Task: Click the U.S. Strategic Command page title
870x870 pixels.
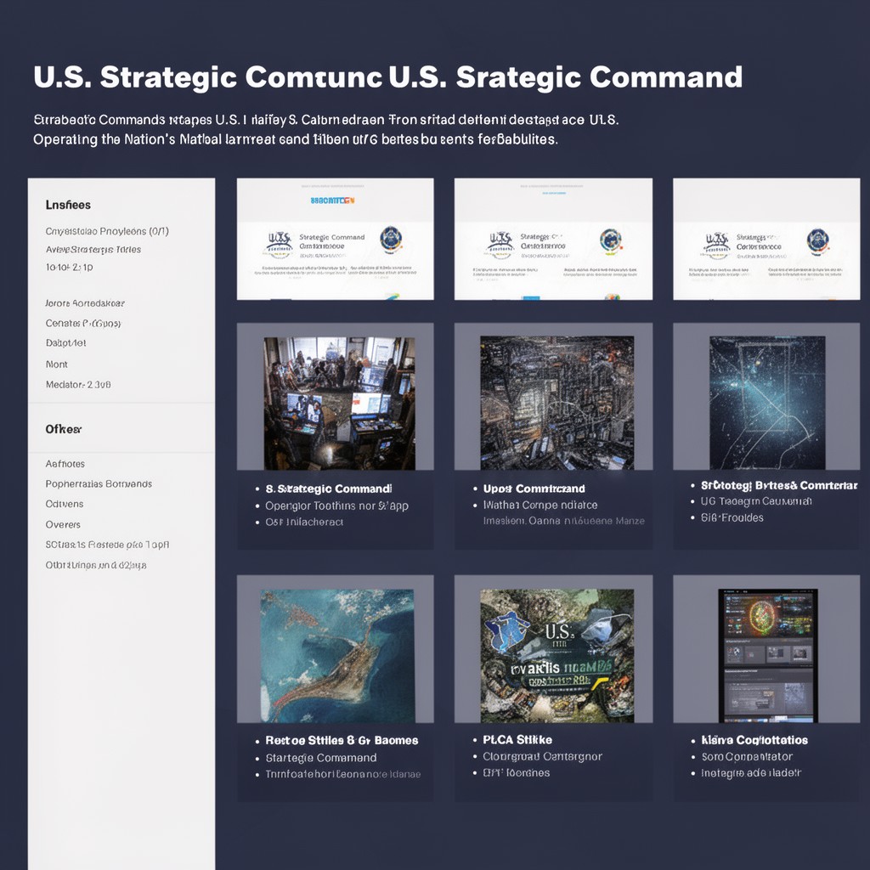Action: coord(387,77)
